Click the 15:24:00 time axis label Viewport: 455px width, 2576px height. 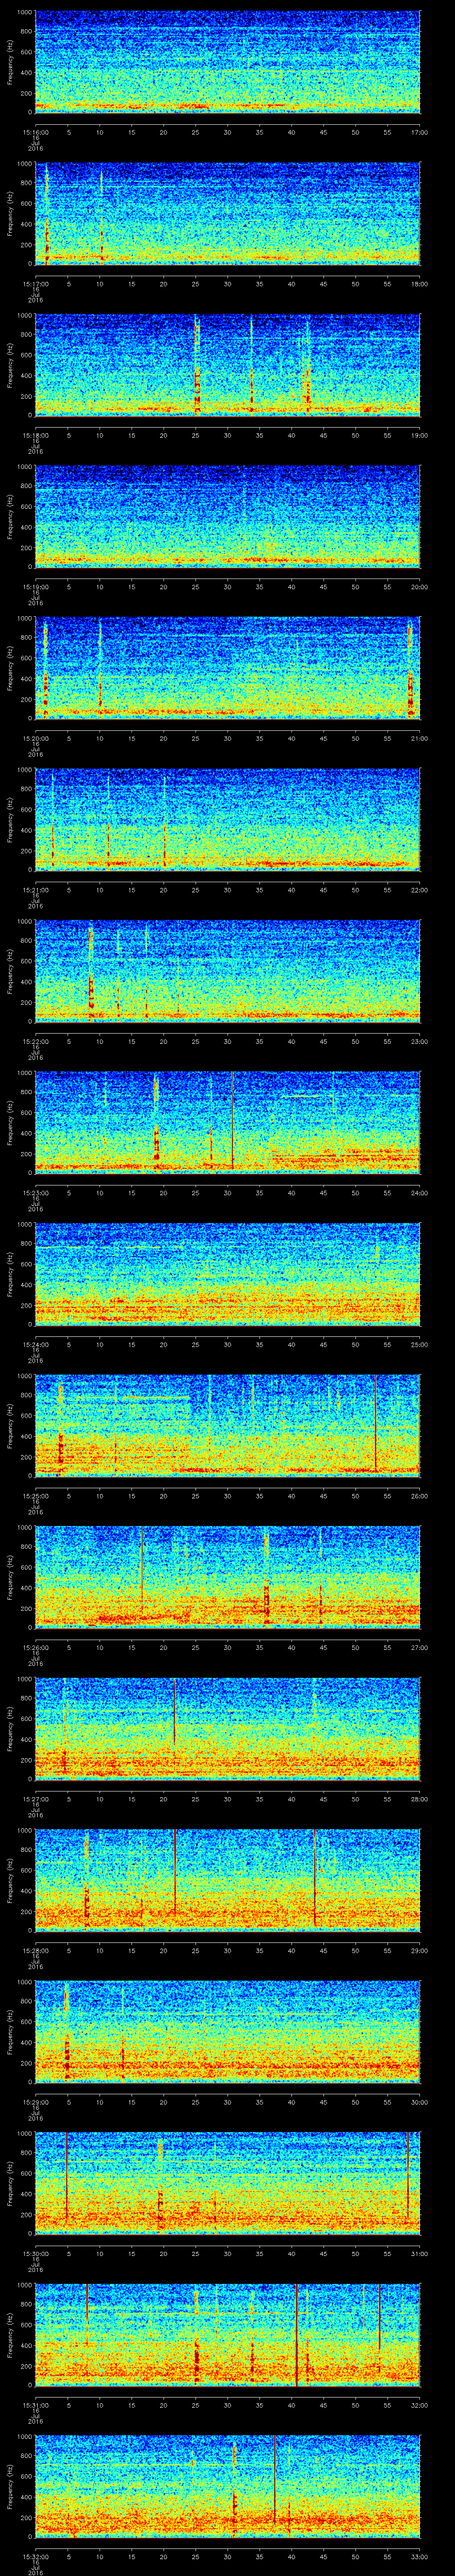(x=35, y=1344)
